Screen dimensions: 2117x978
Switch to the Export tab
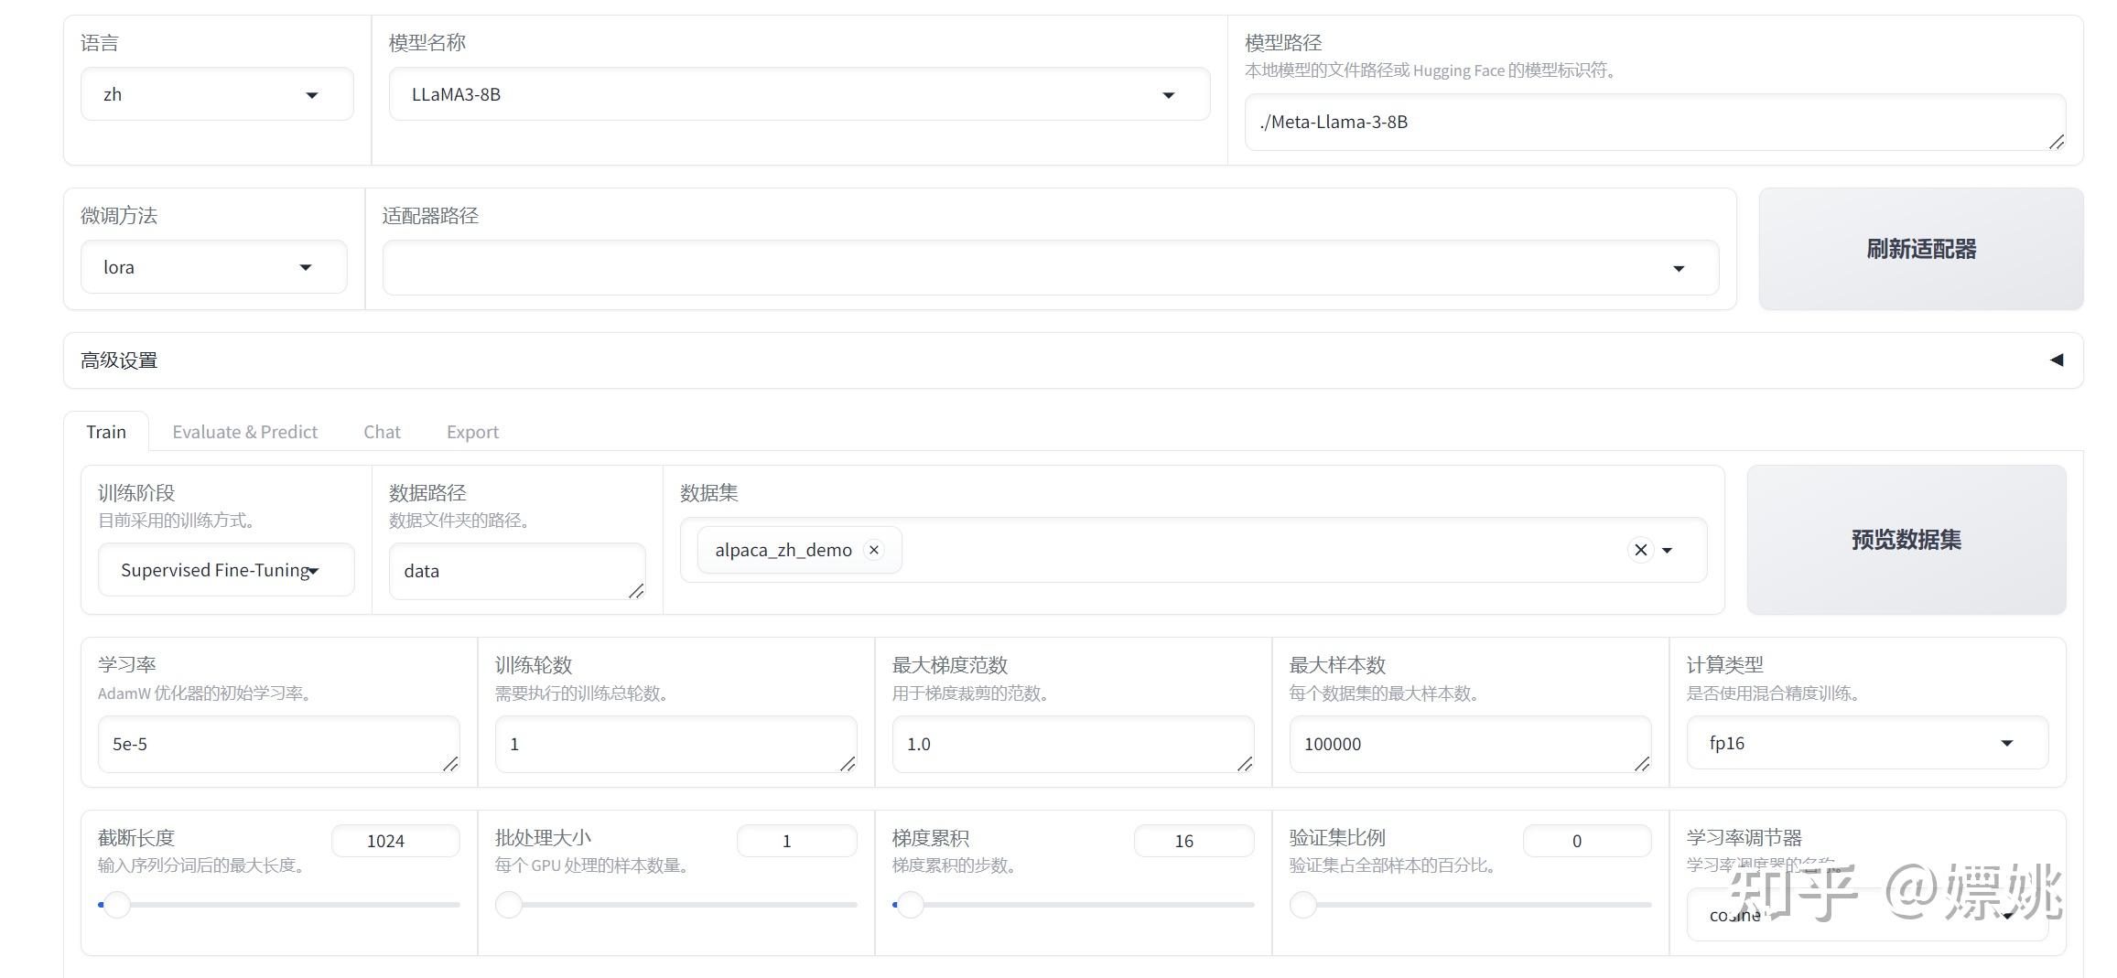pos(471,431)
